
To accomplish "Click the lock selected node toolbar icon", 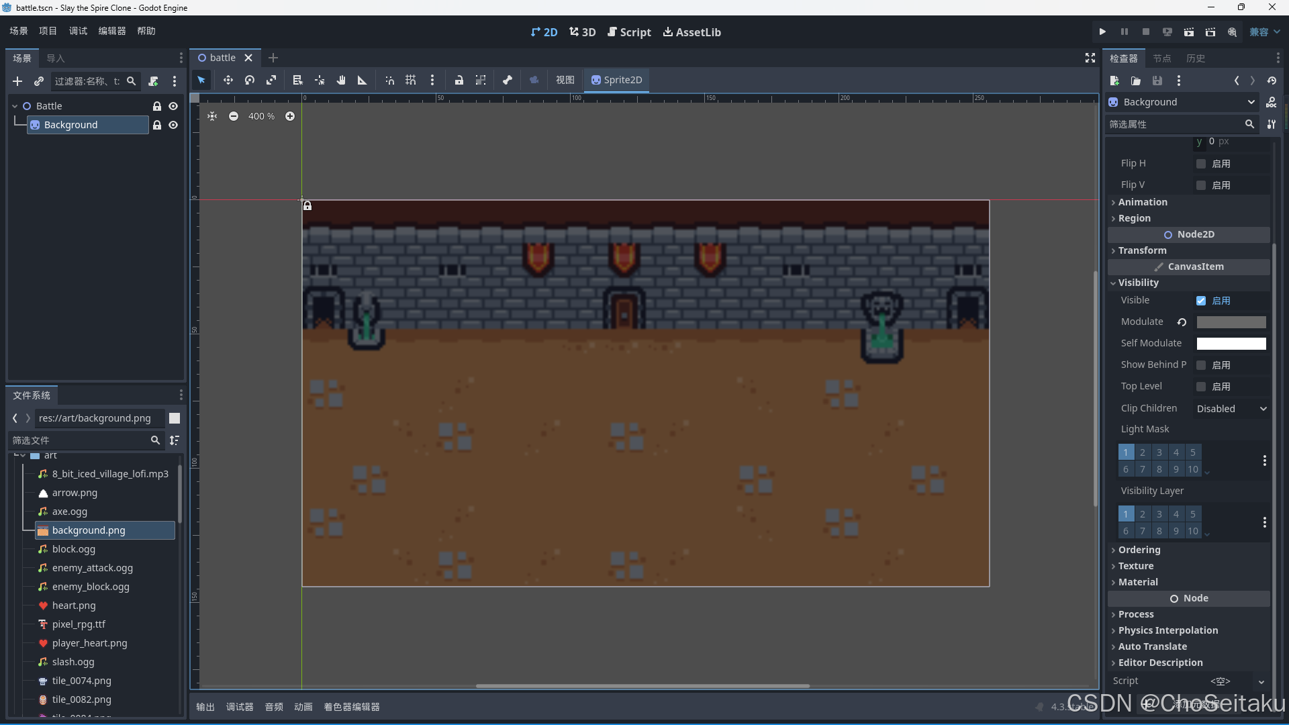I will click(x=459, y=80).
